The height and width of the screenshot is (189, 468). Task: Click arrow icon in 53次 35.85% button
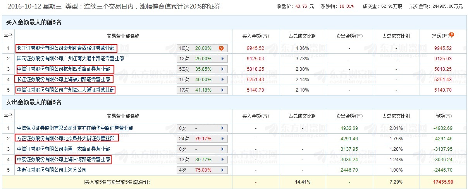222,69
